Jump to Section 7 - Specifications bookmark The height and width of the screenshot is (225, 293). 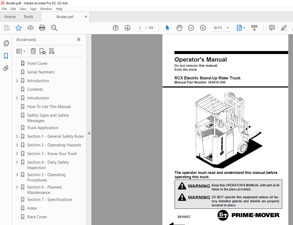click(x=50, y=200)
